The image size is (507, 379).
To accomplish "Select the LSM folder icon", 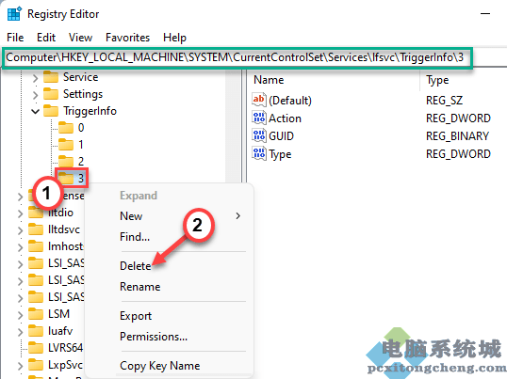I will pyautogui.click(x=36, y=313).
